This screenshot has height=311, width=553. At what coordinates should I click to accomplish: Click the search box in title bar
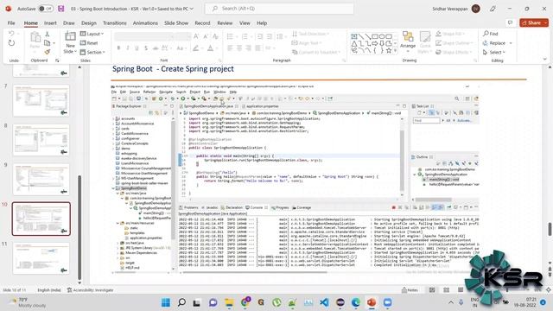(x=279, y=9)
